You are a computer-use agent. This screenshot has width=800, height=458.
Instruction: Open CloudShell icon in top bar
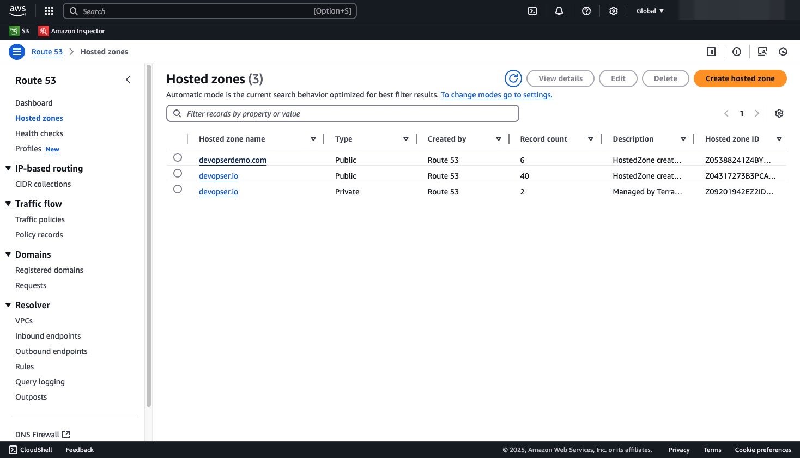click(532, 11)
